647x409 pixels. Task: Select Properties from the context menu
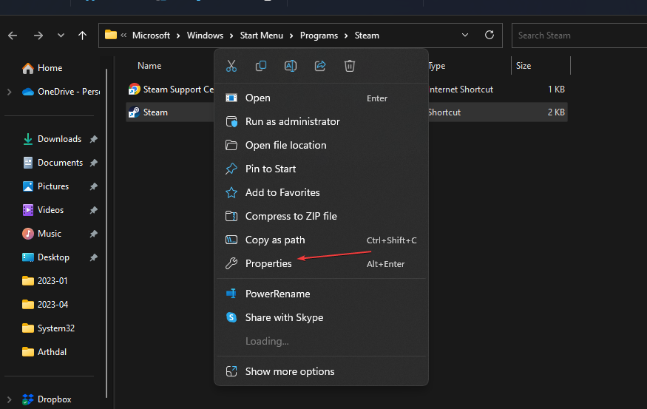point(268,263)
